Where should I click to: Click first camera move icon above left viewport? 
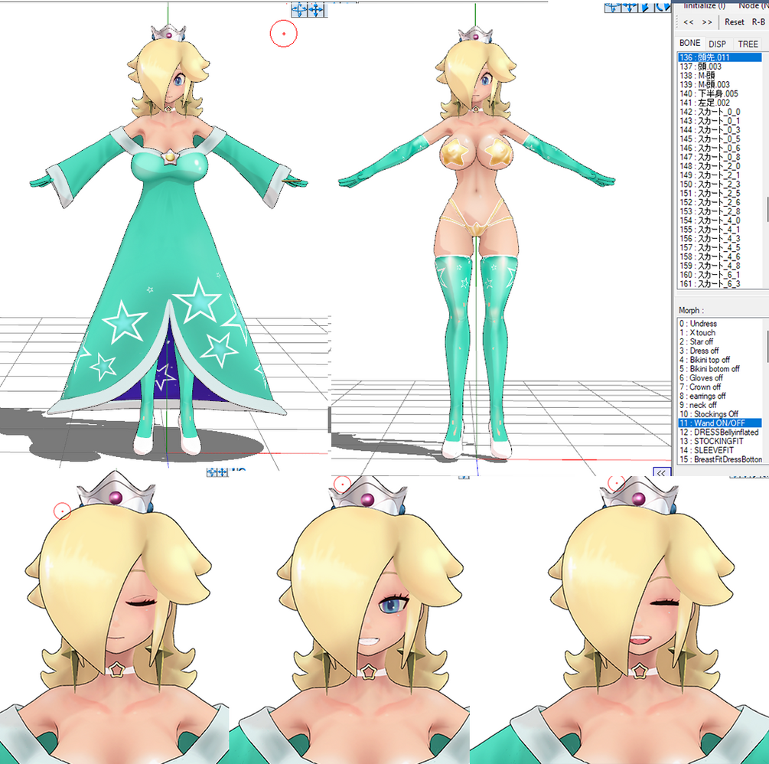(299, 9)
